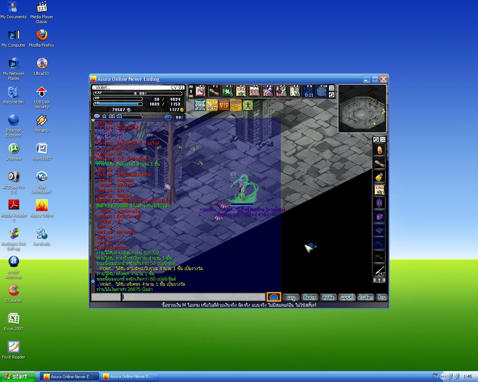Open the แผนที่ map button
478x382 pixels.
click(347, 298)
